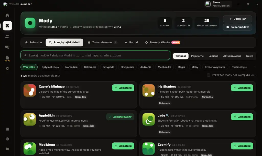Viewport: 262px width, 156px height.
Task: Open the AppleSkin mod icon
Action: [x=30, y=120]
